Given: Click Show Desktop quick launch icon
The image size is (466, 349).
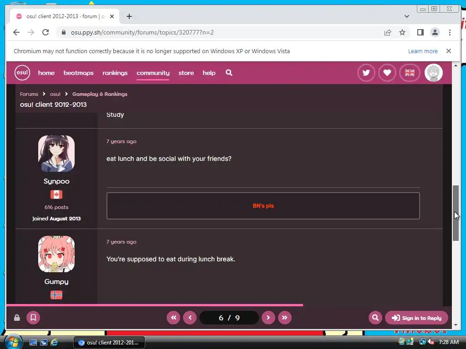Looking at the screenshot, I should 33,343.
